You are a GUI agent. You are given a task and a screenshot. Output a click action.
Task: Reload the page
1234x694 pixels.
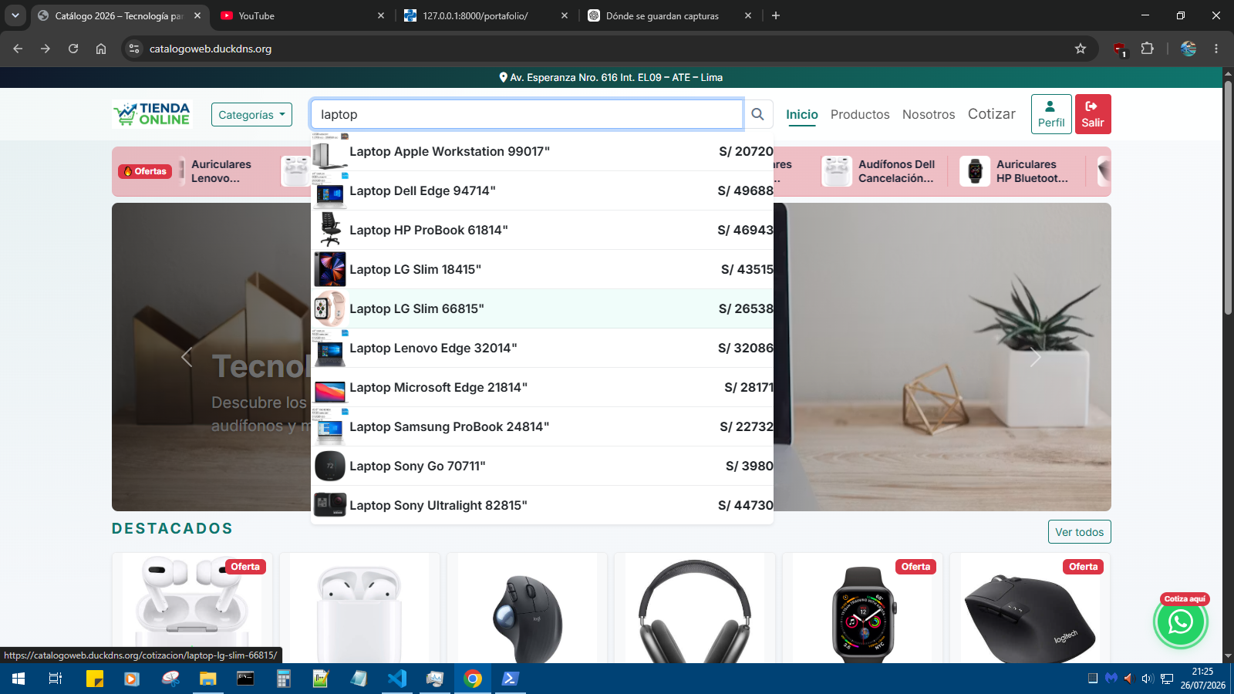click(x=73, y=49)
